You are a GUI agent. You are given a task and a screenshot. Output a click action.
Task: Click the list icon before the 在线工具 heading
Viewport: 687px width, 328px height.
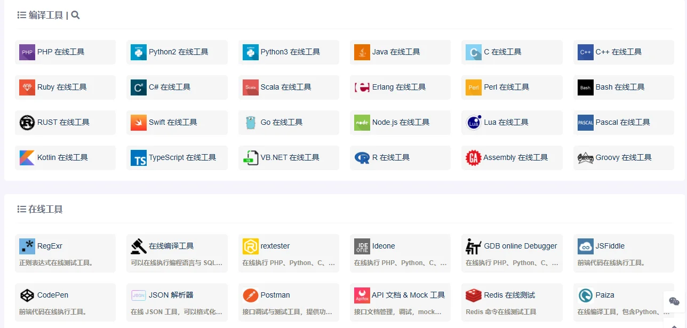pos(21,209)
